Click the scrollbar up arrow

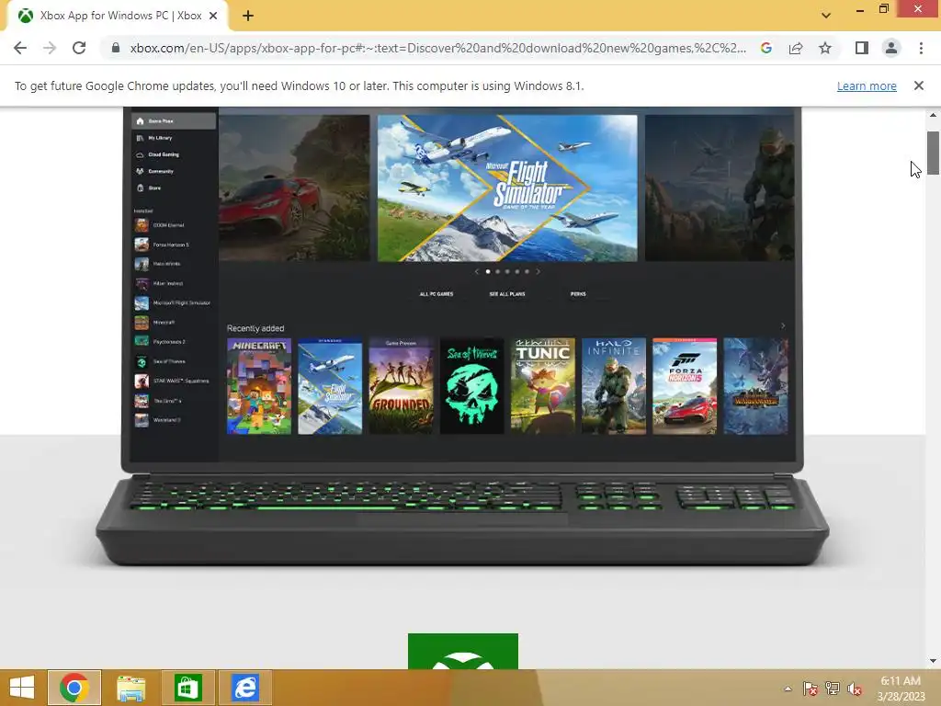pyautogui.click(x=934, y=114)
